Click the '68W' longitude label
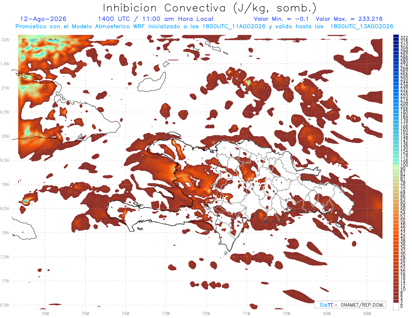This screenshot has height=318, width=412. pyautogui.click(x=367, y=313)
